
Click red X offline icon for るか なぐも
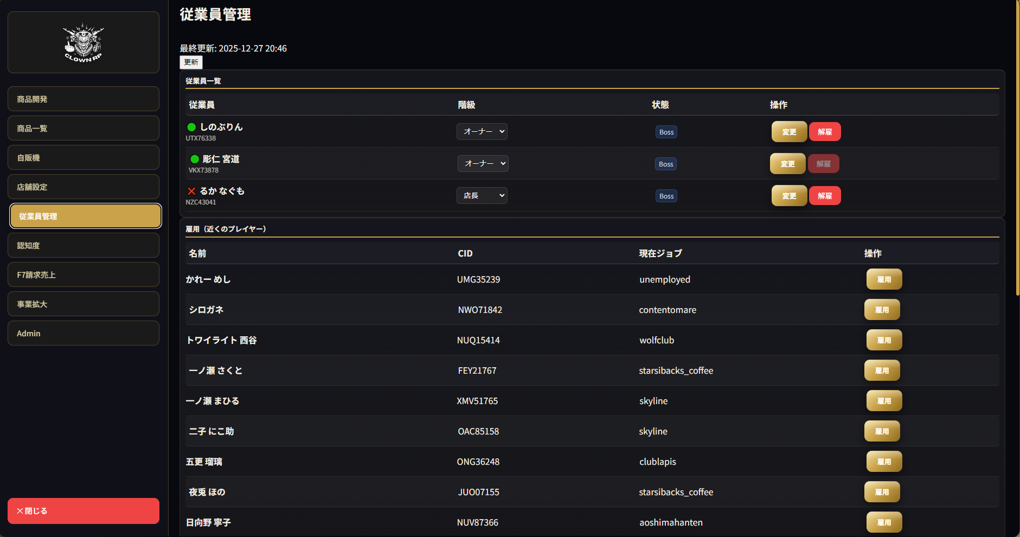[x=191, y=191]
